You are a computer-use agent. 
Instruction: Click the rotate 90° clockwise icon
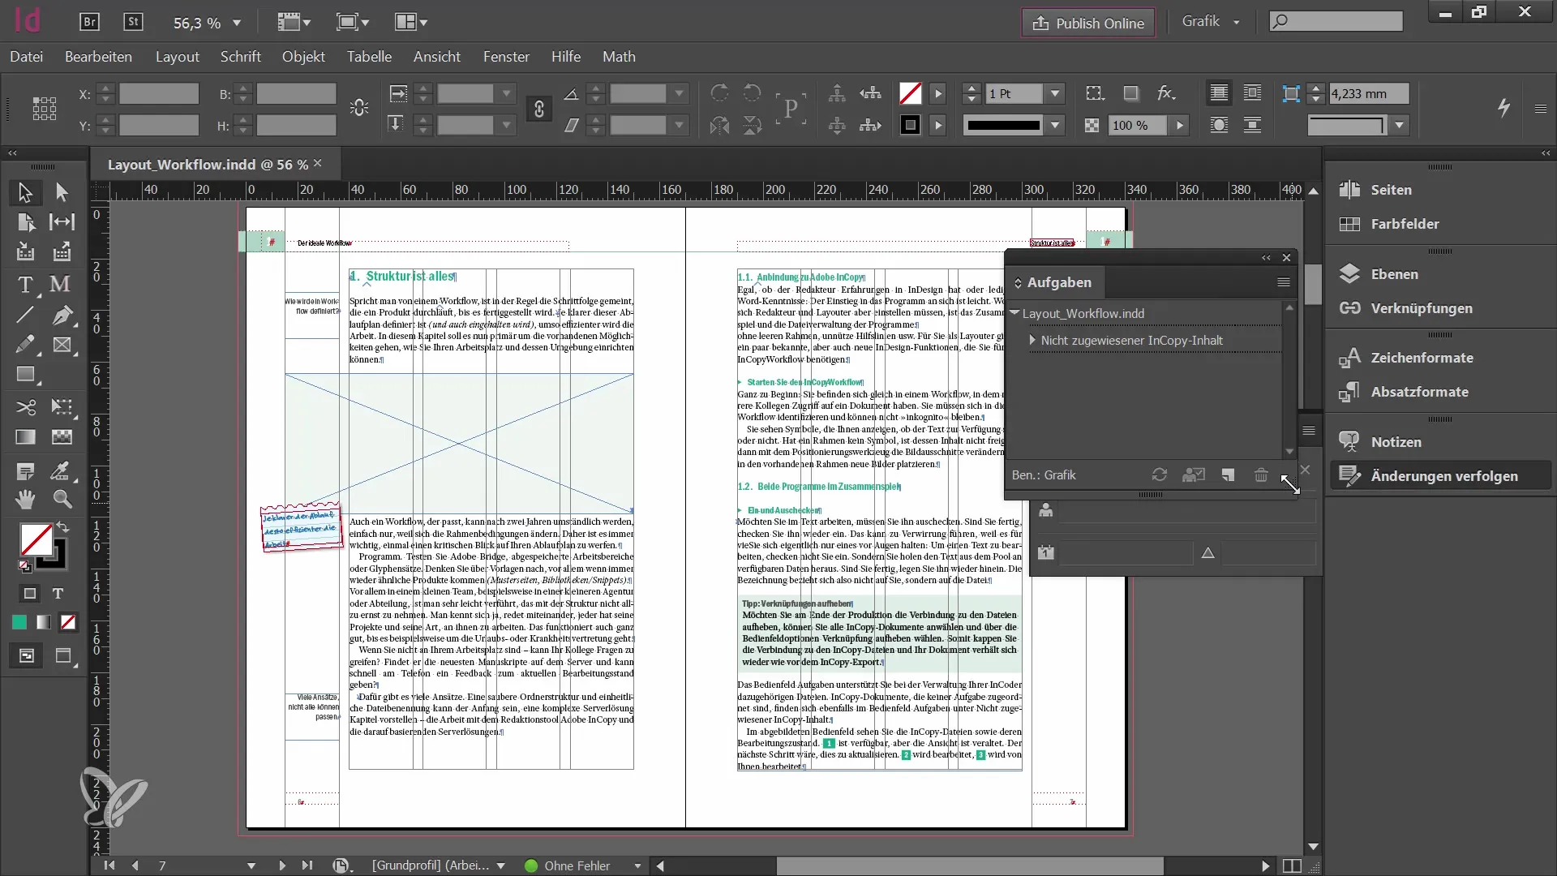[x=719, y=92]
